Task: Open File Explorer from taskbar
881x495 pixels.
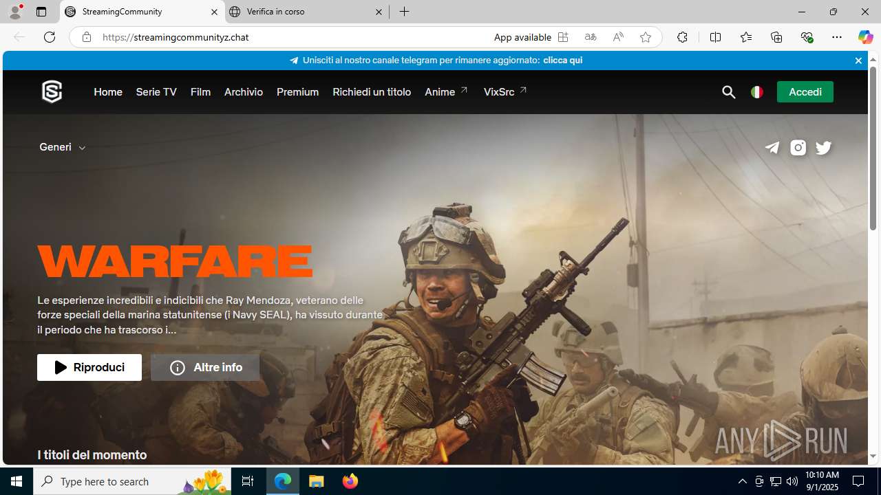Action: pos(317,481)
